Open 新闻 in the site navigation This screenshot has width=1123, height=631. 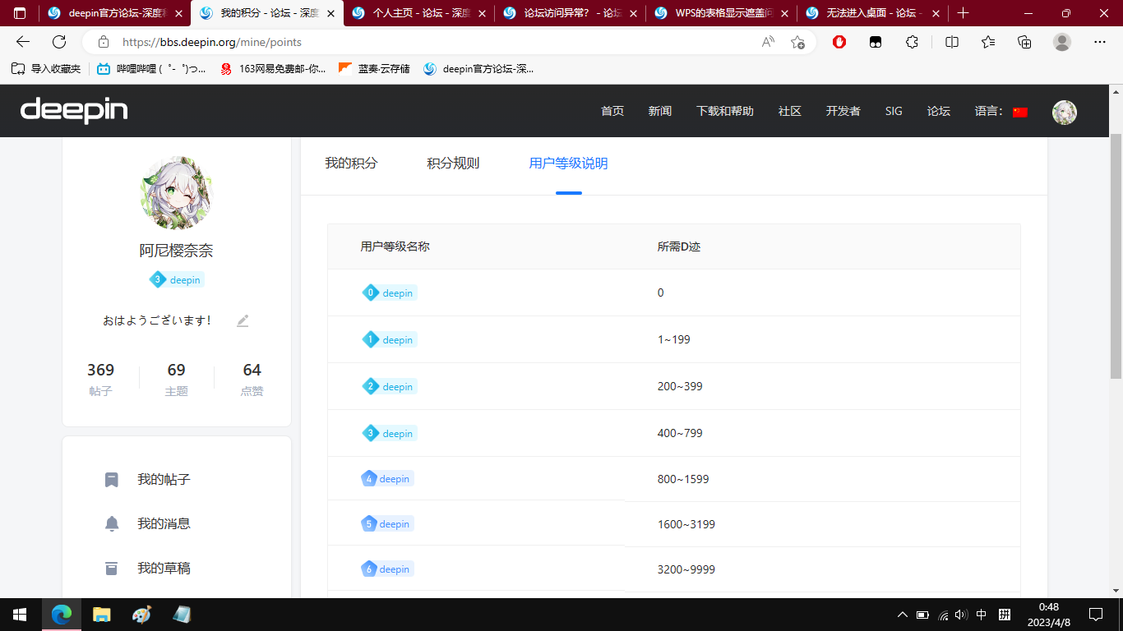[660, 111]
